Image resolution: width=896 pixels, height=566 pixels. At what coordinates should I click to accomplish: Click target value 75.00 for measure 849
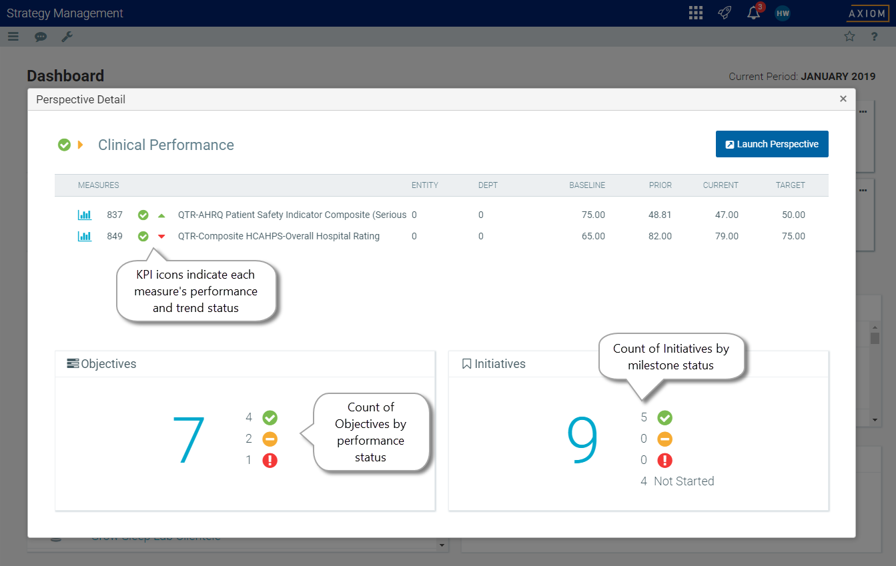tap(794, 236)
